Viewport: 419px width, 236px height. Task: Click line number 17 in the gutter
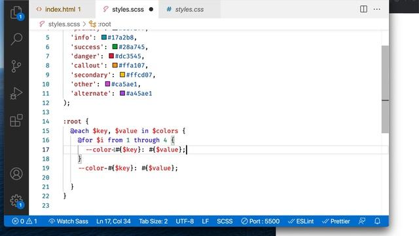tap(46, 149)
